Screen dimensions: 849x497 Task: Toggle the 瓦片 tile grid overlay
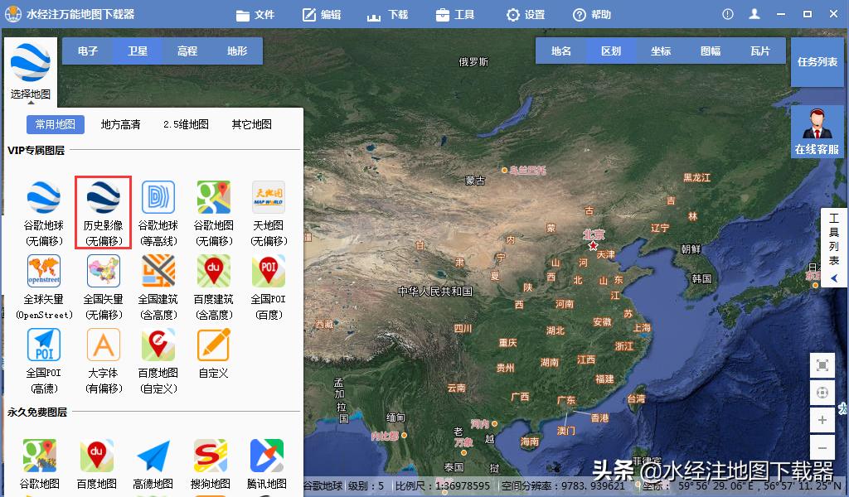tap(760, 51)
